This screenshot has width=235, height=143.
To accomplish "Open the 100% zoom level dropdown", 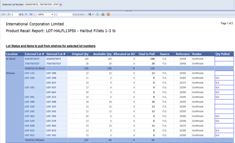I will 52,14.
